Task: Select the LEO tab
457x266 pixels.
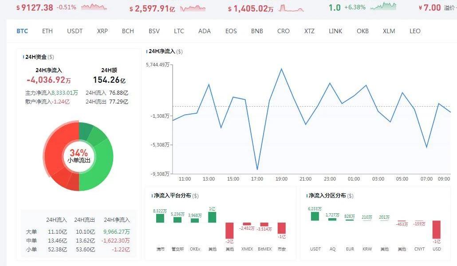Action: (x=415, y=31)
